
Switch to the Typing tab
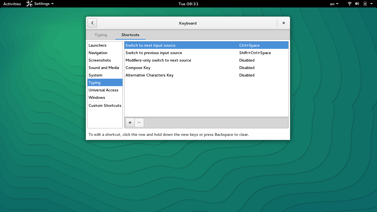(x=101, y=35)
